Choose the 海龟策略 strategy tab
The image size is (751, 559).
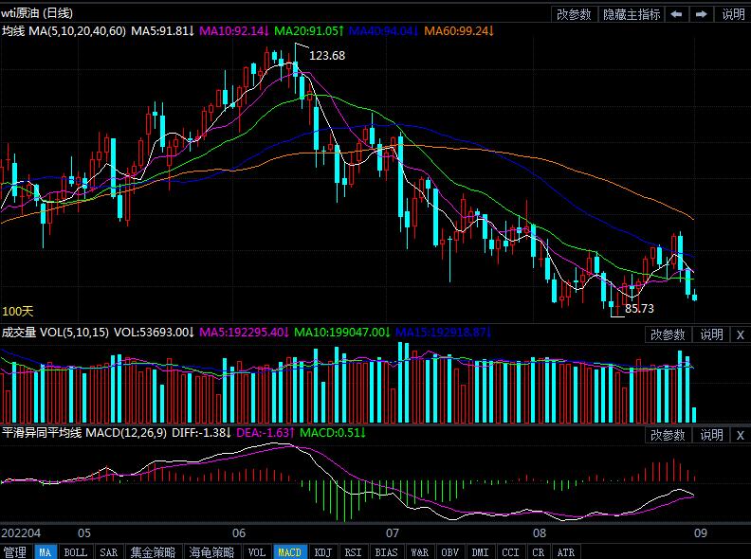[211, 551]
